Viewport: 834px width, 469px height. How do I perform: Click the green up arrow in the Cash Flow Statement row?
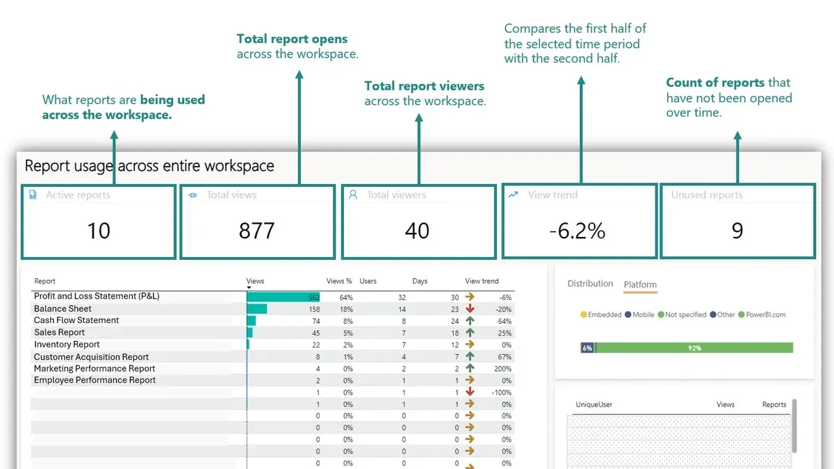pos(470,321)
